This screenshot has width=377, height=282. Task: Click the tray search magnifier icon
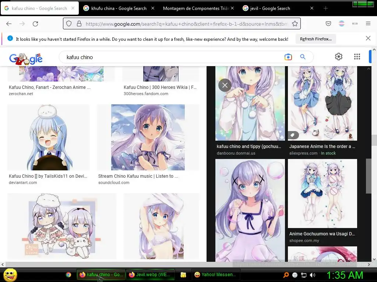(286, 275)
